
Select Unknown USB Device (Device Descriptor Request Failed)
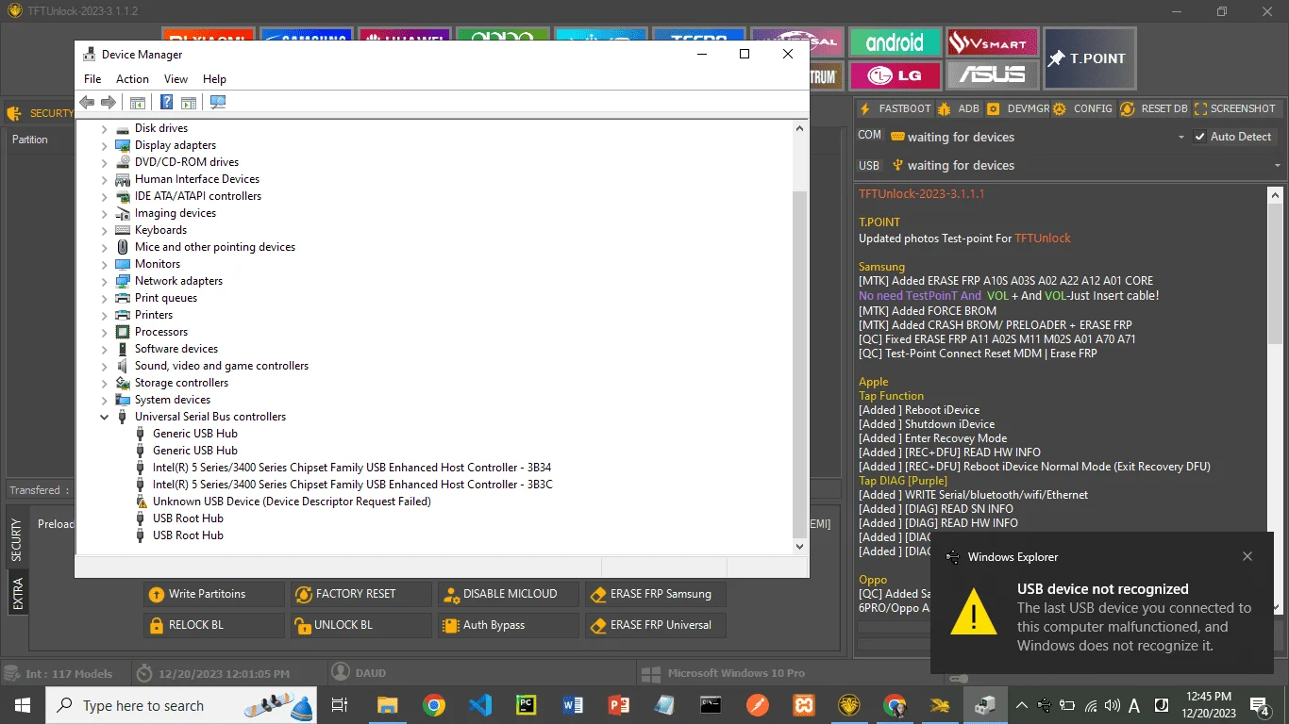point(292,502)
